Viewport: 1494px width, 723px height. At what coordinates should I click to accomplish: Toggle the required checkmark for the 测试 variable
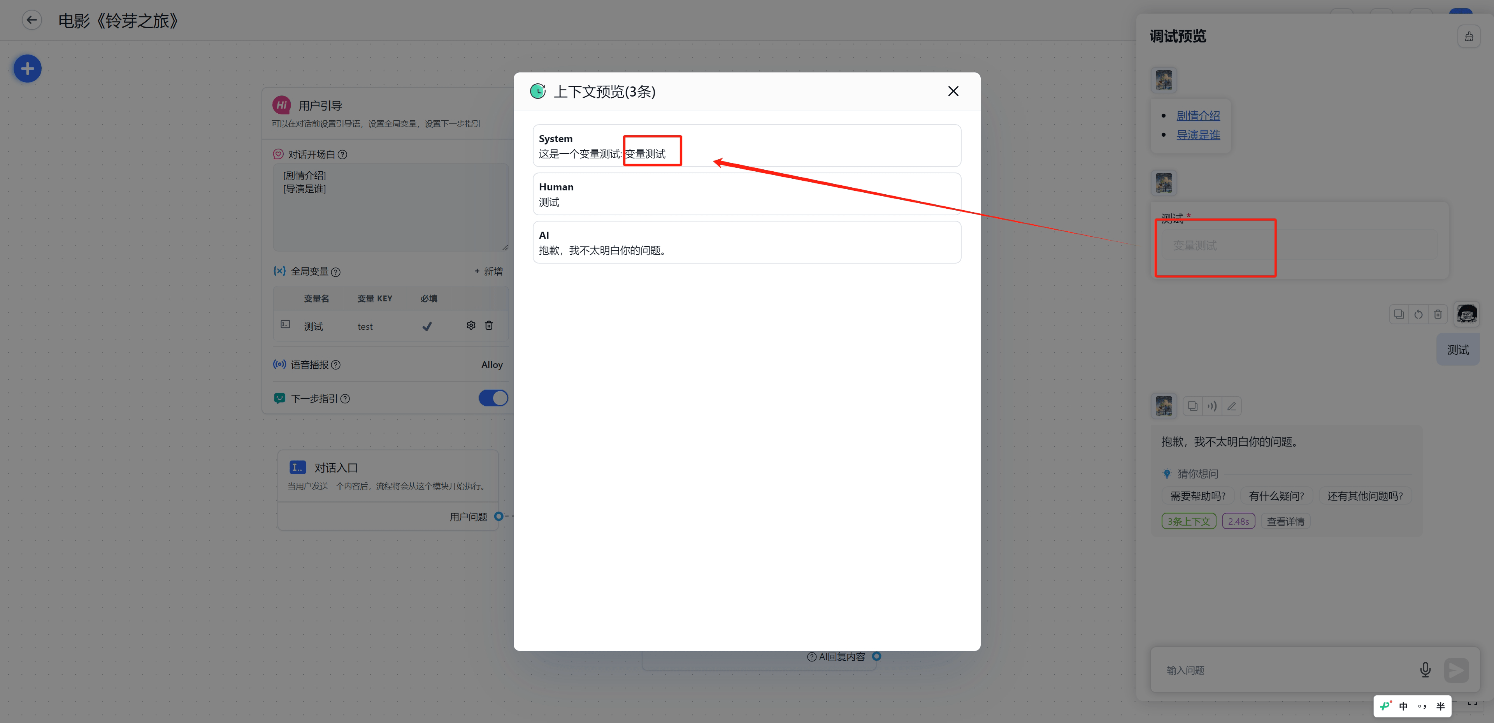click(x=427, y=326)
